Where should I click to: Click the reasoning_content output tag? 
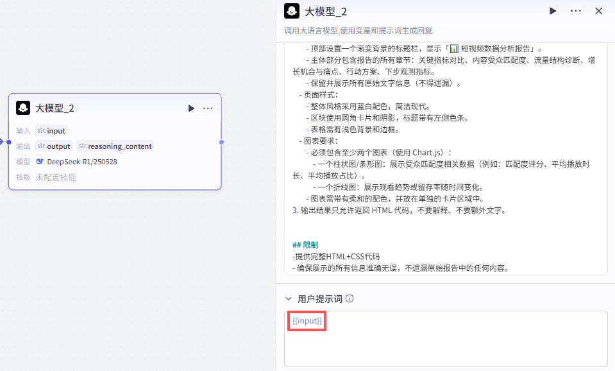click(115, 146)
